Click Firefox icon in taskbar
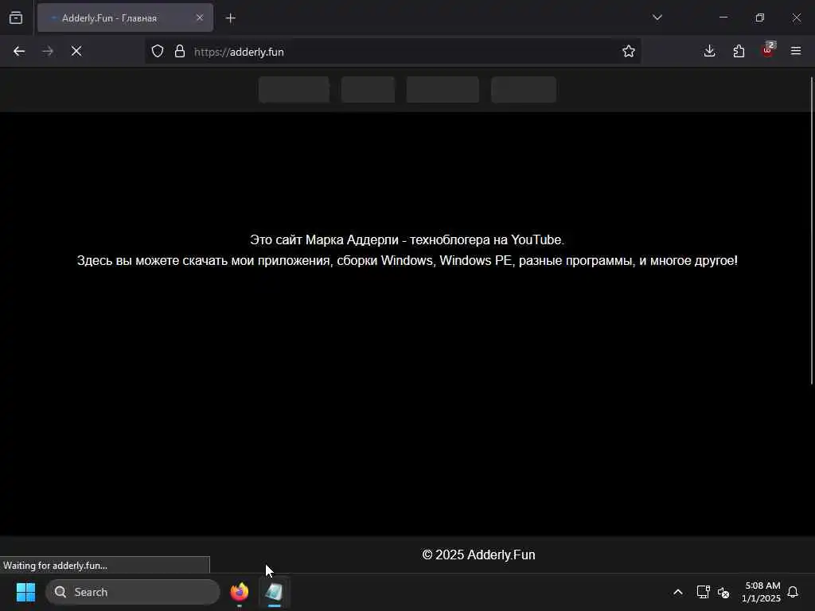Viewport: 815px width, 611px height. (x=240, y=592)
